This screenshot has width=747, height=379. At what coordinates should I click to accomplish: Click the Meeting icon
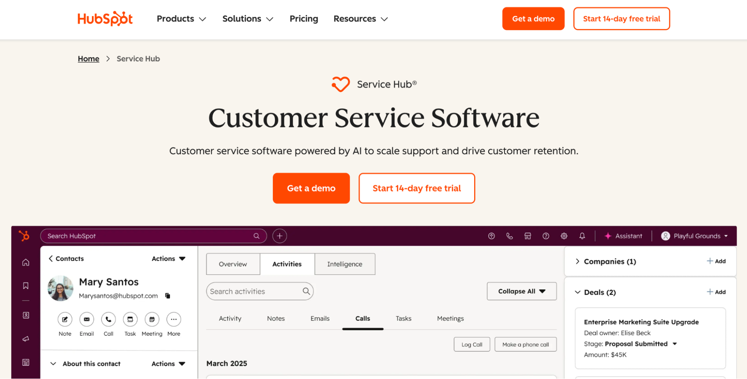152,319
